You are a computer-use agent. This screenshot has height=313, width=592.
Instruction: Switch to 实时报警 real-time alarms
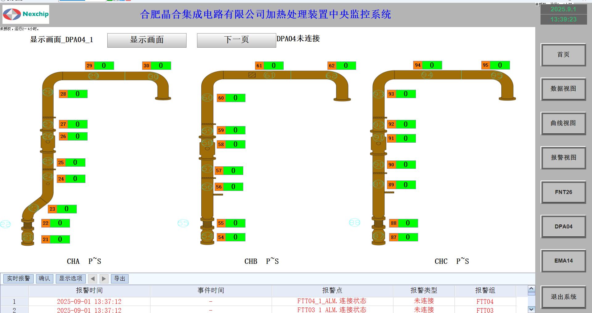[18, 279]
